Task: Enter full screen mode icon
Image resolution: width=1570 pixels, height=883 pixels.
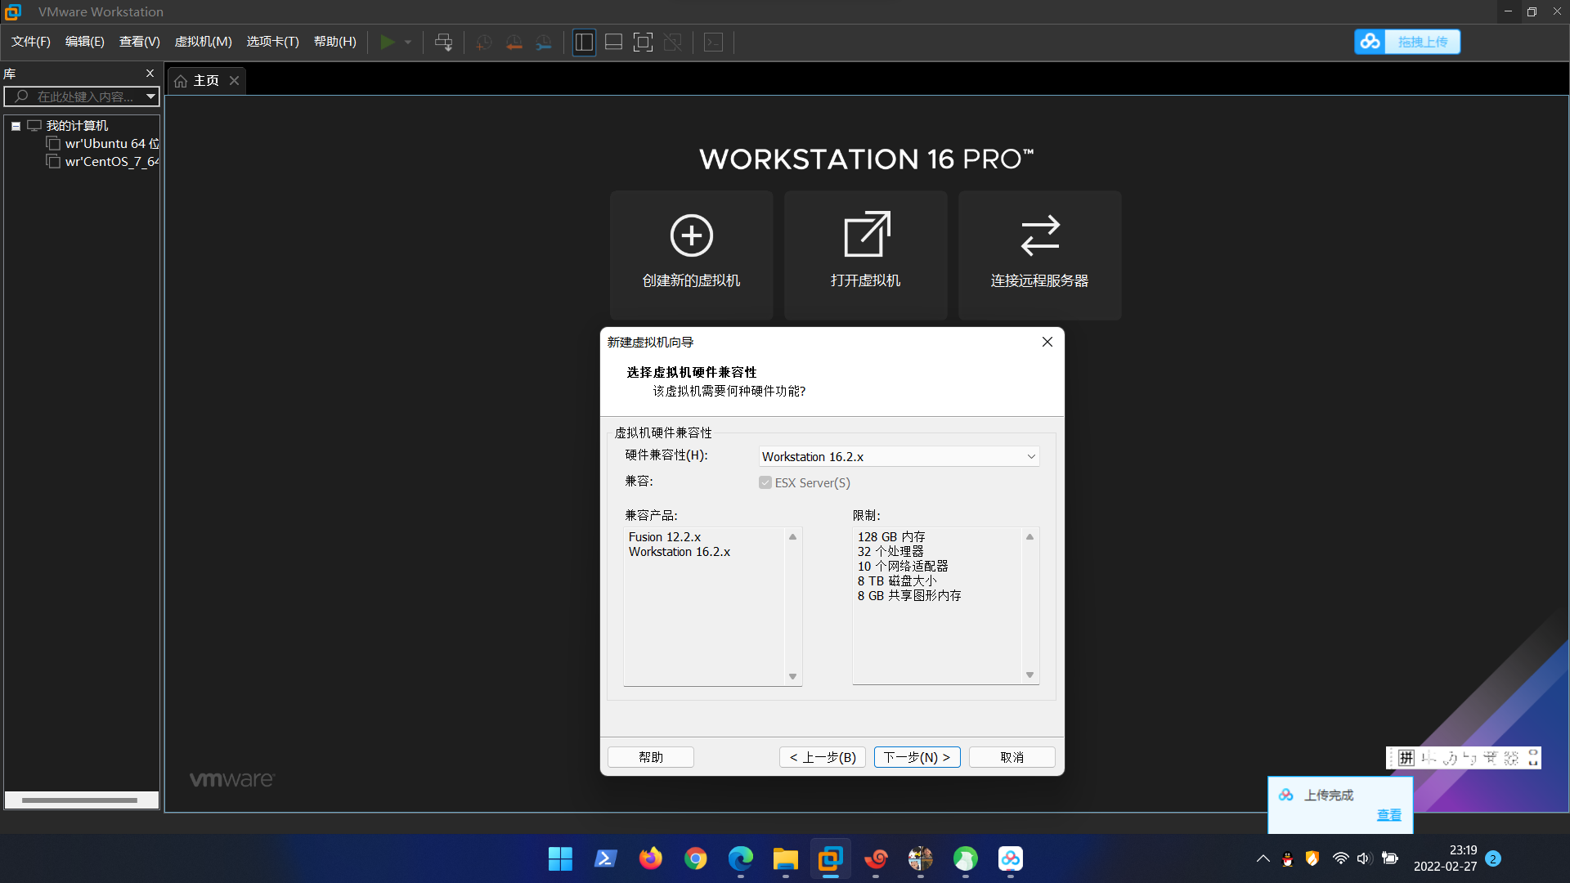Action: pos(643,43)
